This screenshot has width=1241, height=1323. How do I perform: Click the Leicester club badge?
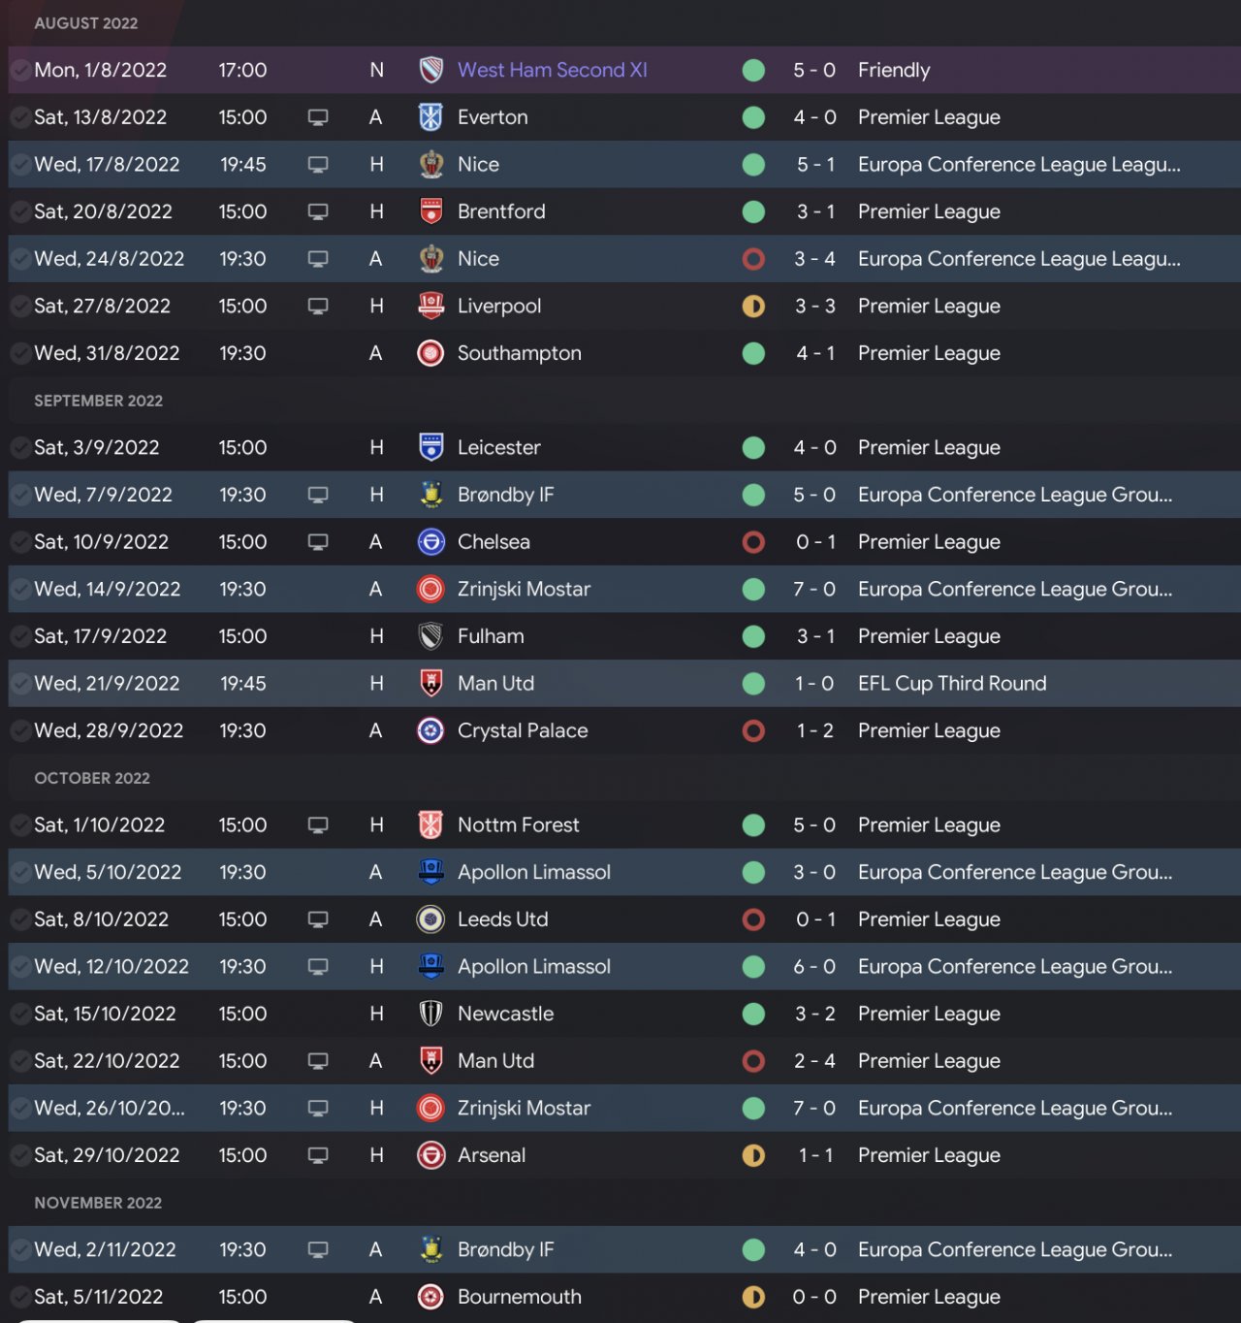(x=430, y=447)
